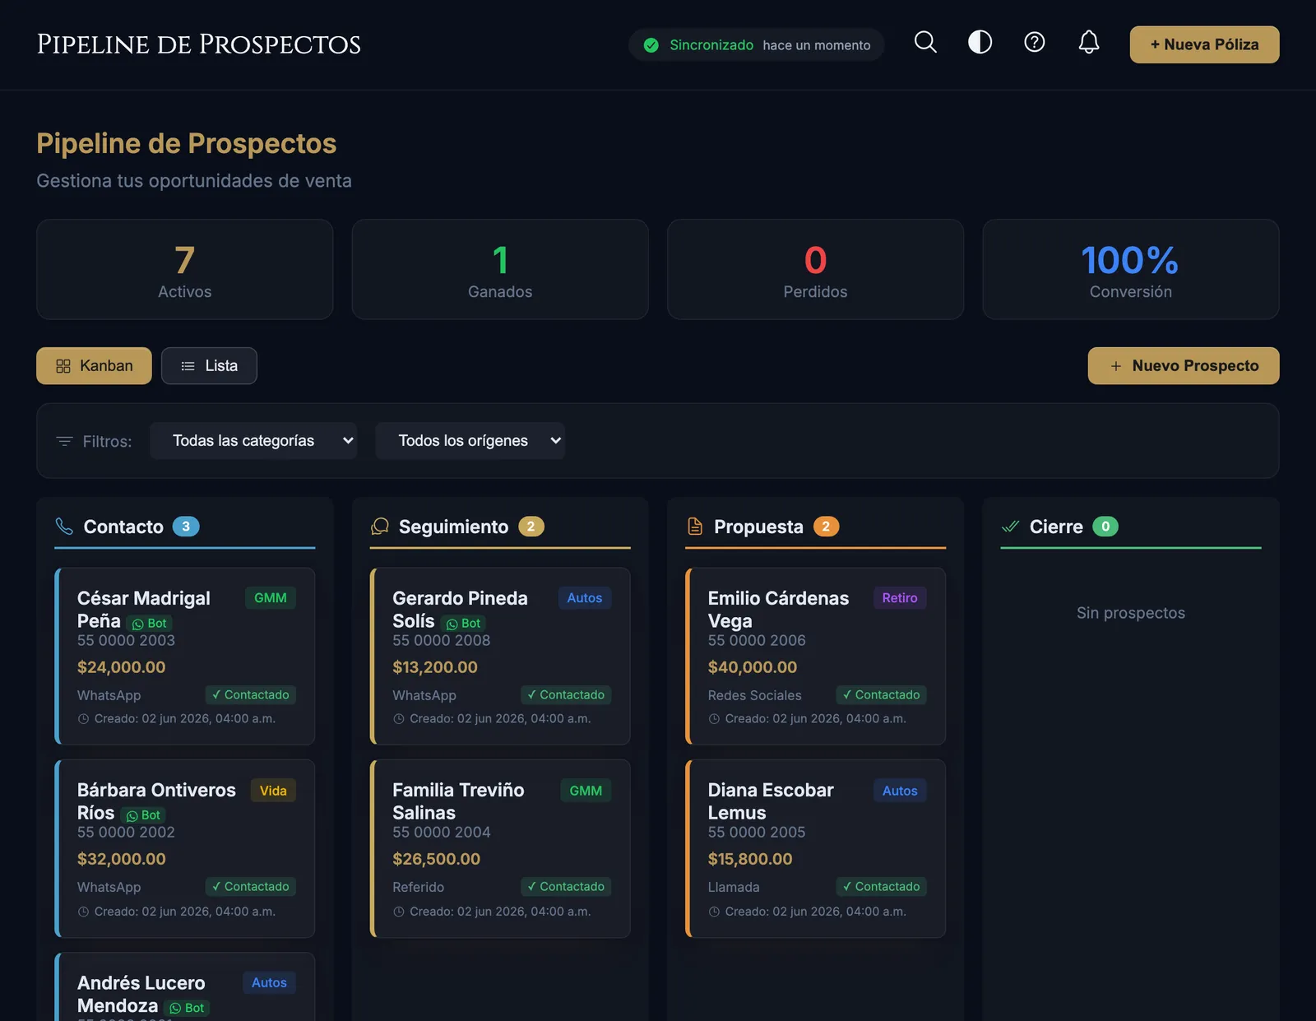Click the Nuevo Prospecto button

(x=1184, y=366)
